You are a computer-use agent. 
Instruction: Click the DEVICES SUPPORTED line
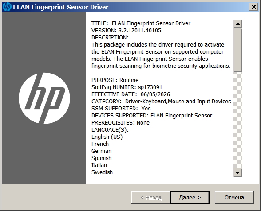(x=152, y=116)
